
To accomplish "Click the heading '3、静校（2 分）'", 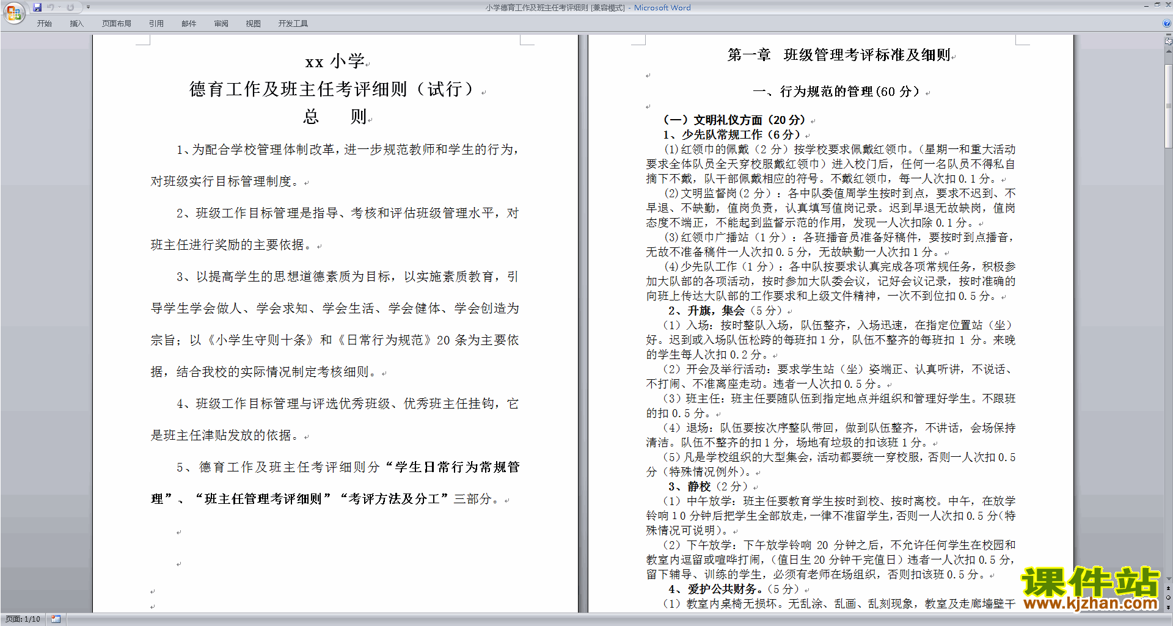I will click(709, 487).
